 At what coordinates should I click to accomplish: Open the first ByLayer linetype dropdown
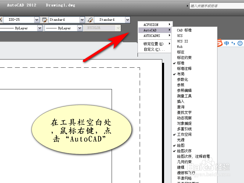click(x=40, y=28)
